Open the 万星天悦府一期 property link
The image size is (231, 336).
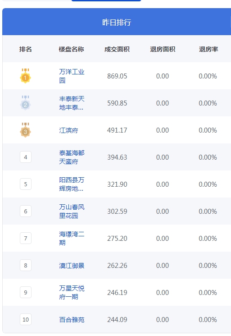[x=72, y=293]
